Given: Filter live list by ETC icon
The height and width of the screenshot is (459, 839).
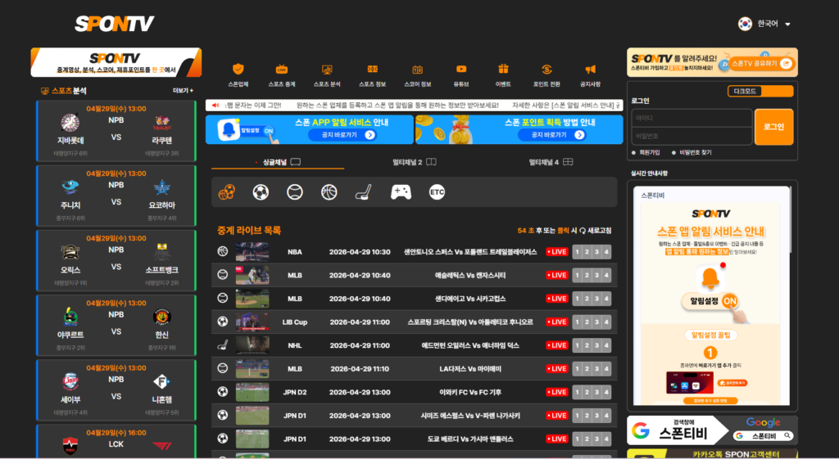Looking at the screenshot, I should [x=438, y=191].
